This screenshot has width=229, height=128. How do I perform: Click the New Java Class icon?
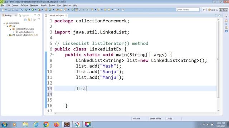[50, 10]
